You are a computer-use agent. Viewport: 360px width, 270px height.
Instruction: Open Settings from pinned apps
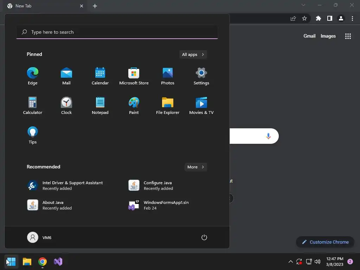pos(201,76)
